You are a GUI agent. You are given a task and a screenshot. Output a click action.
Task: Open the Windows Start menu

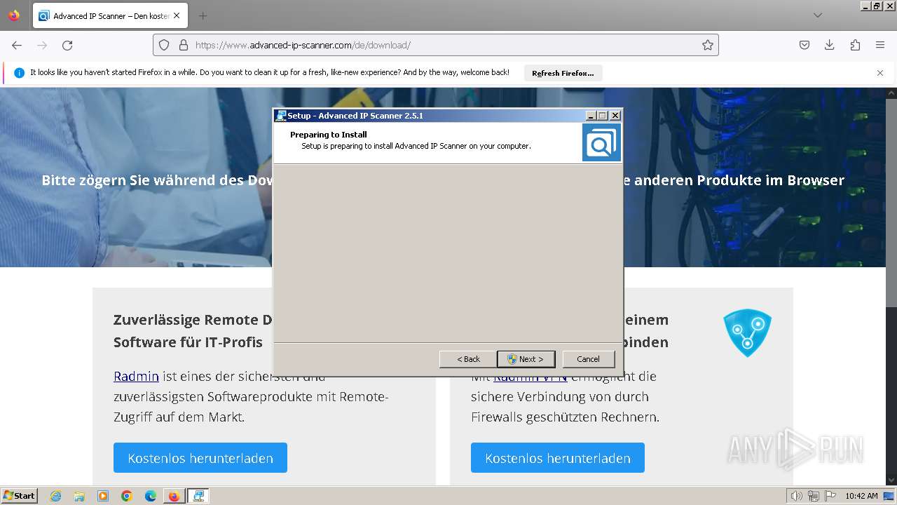19,496
